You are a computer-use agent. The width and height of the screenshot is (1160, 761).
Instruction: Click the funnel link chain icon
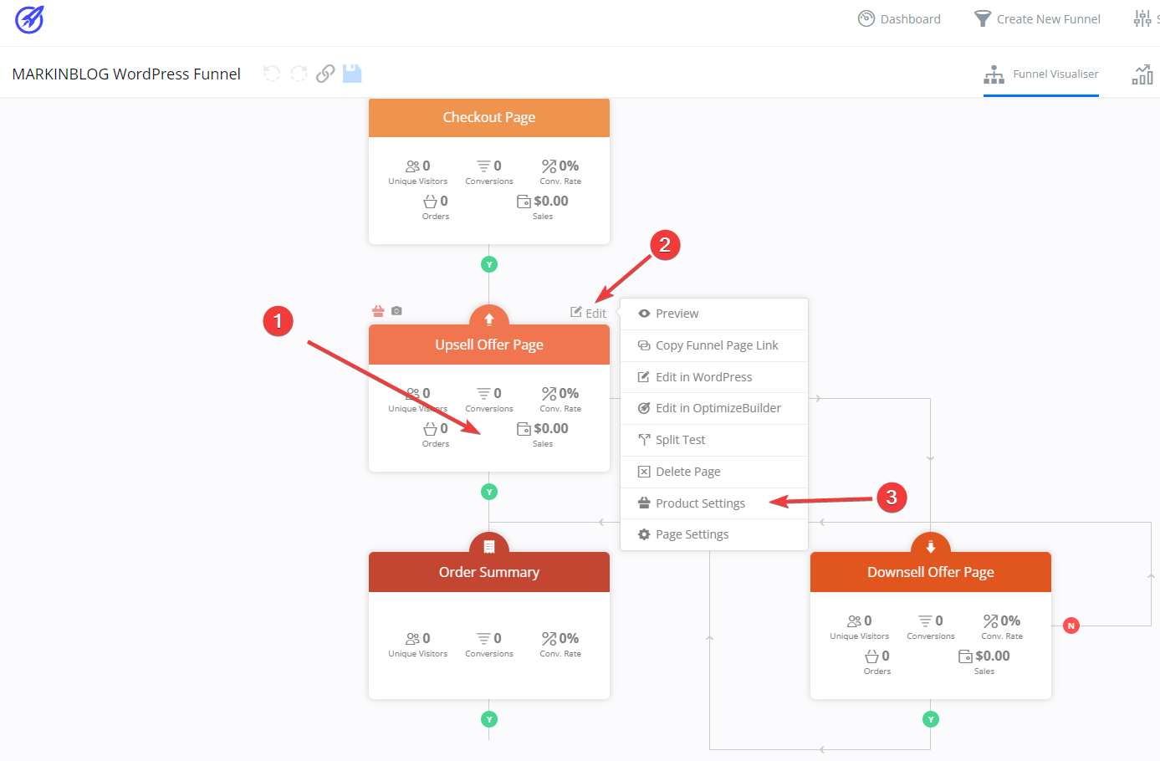[325, 74]
